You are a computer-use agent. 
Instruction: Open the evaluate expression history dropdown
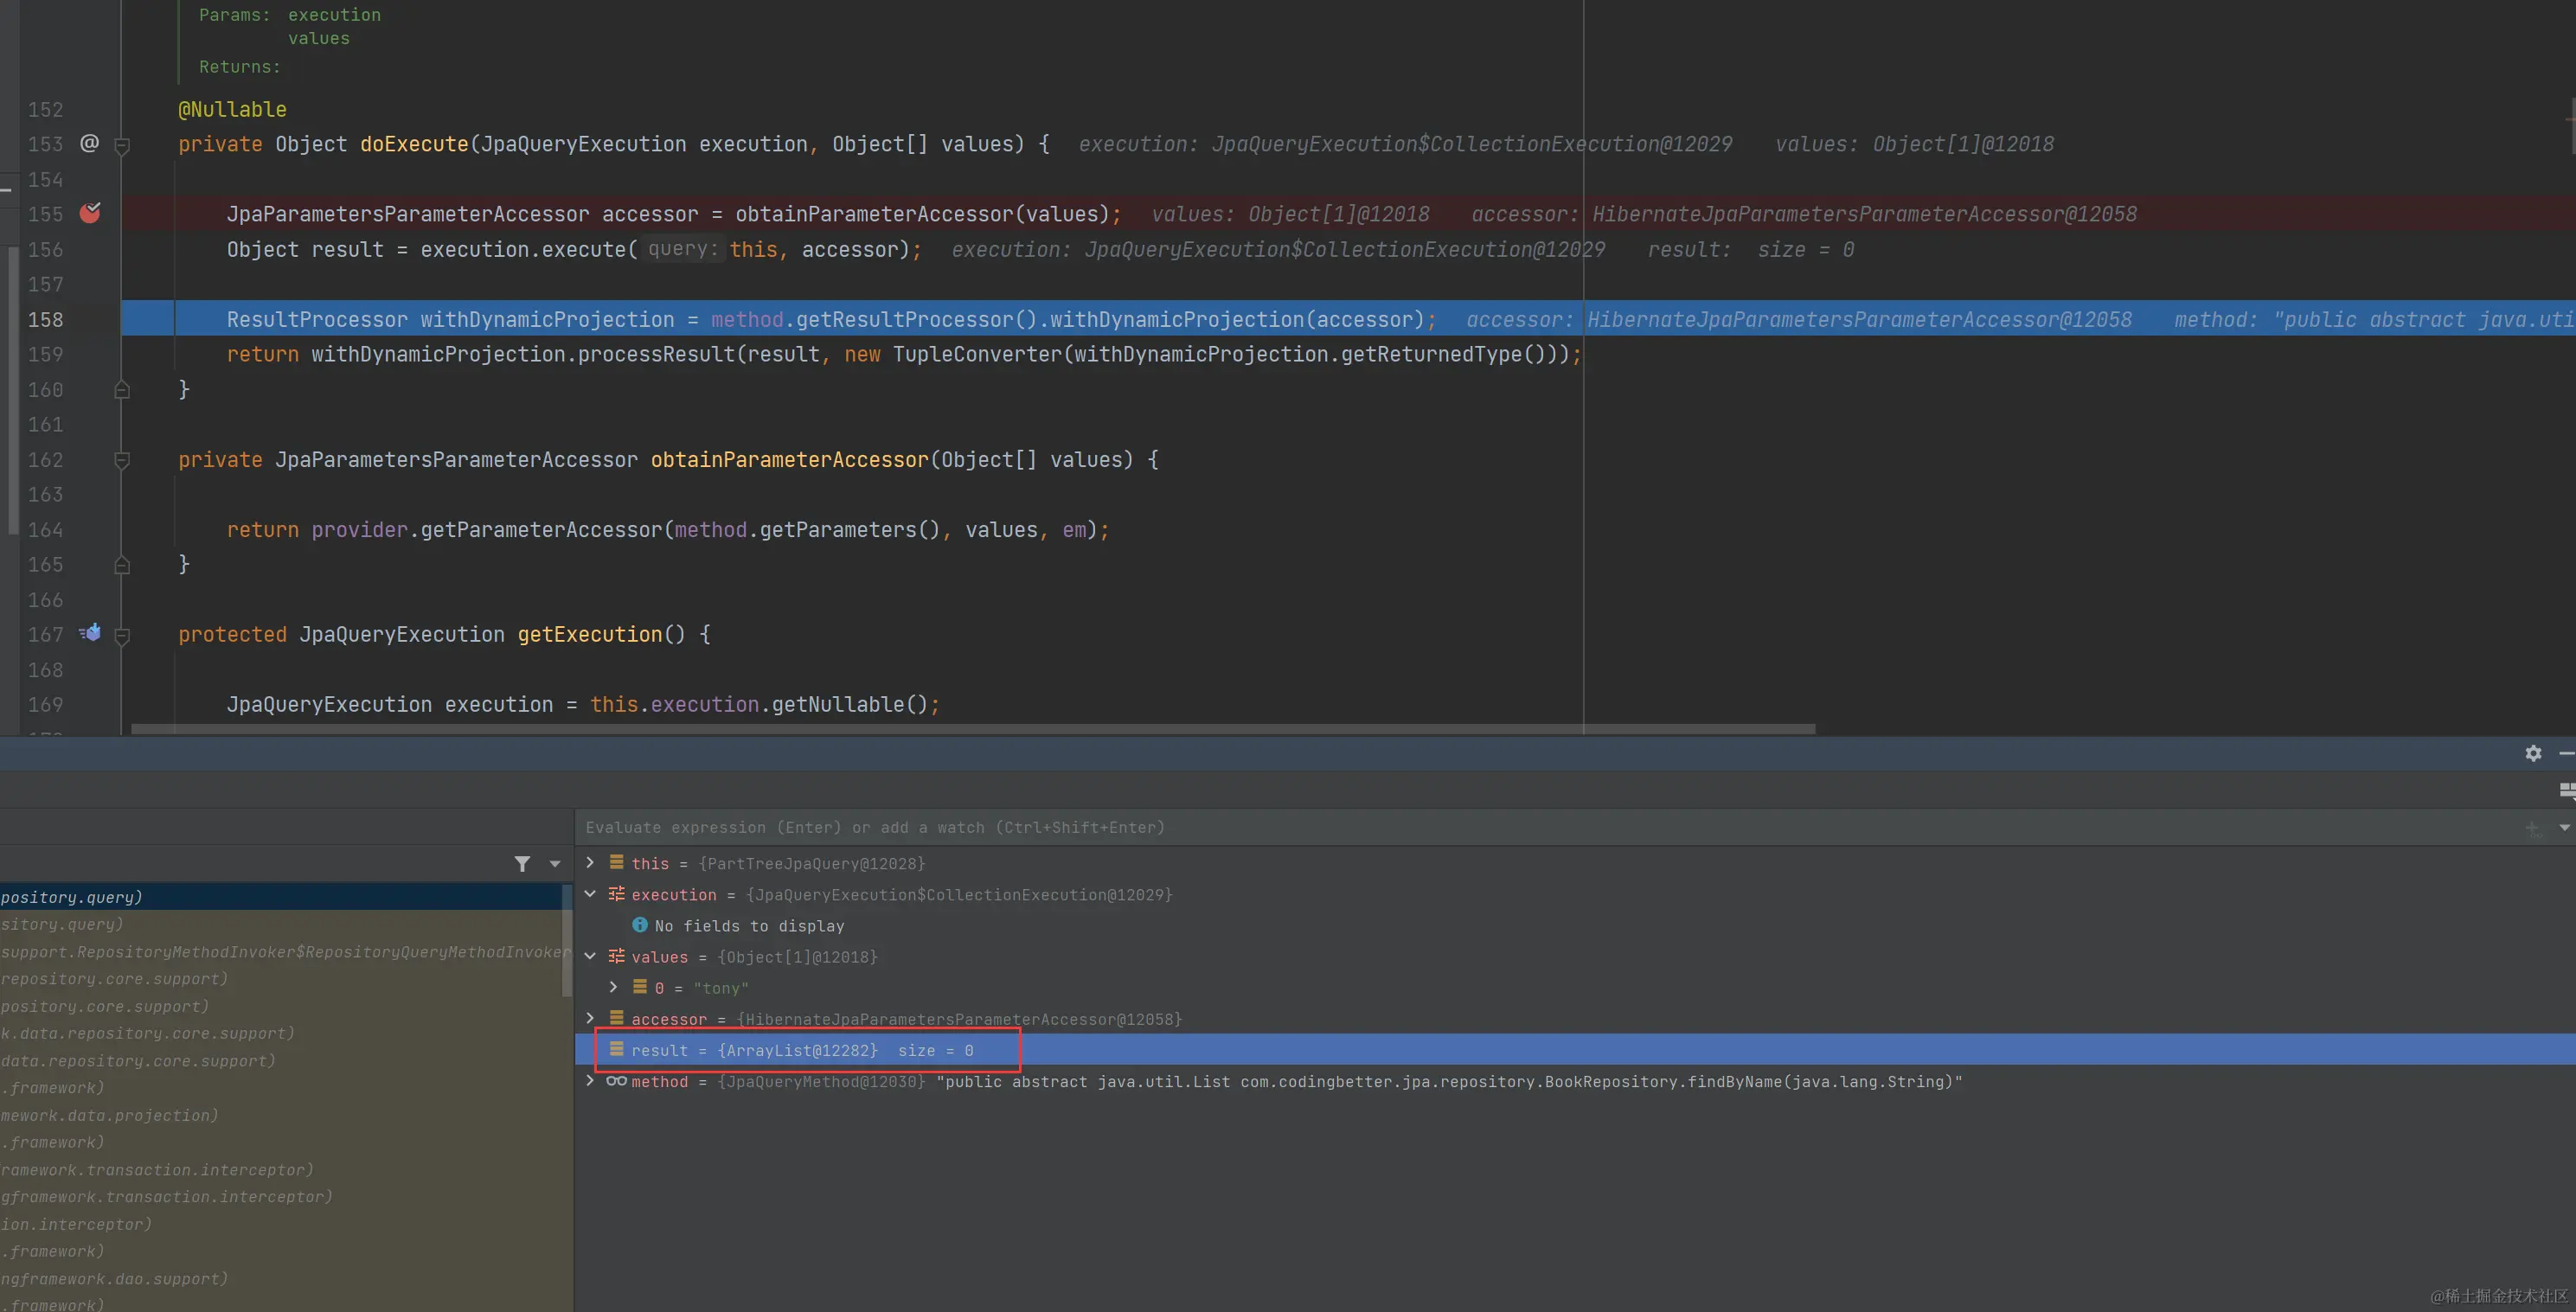[2564, 828]
